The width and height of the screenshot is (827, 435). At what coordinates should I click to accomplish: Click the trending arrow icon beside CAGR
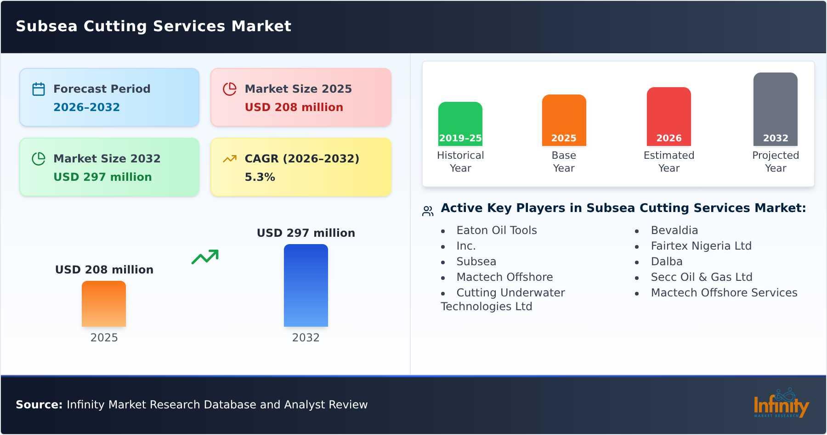click(230, 159)
